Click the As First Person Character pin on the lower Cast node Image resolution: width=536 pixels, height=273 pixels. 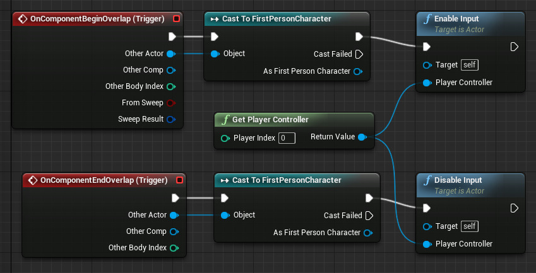pos(368,233)
